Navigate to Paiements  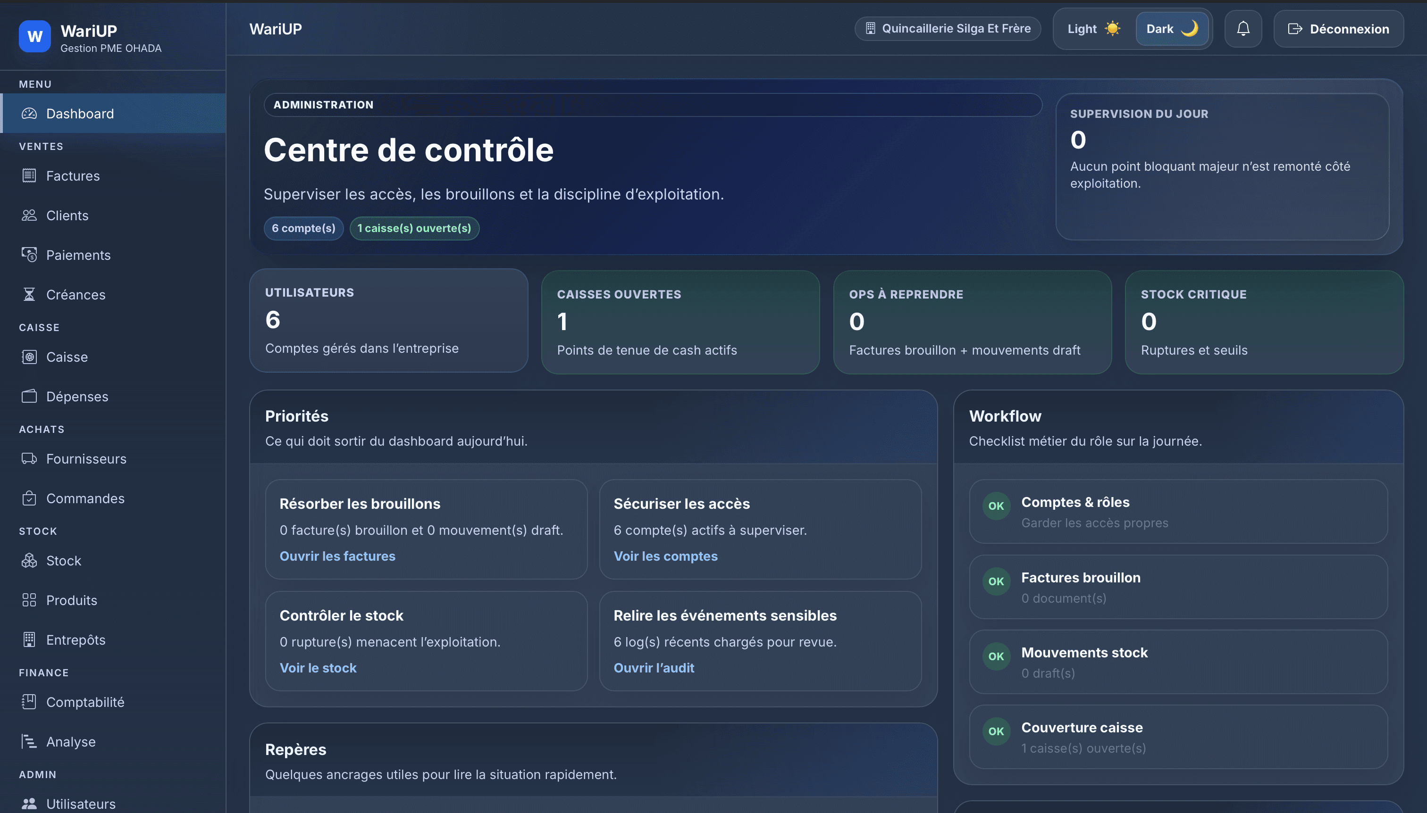pyautogui.click(x=113, y=255)
